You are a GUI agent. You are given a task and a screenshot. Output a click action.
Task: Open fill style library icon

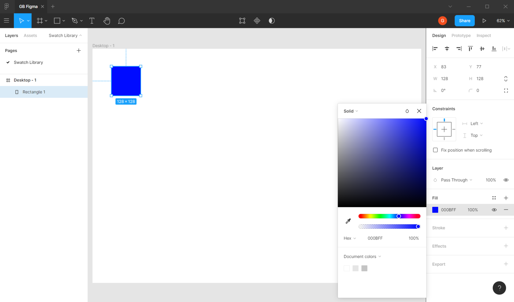494,198
